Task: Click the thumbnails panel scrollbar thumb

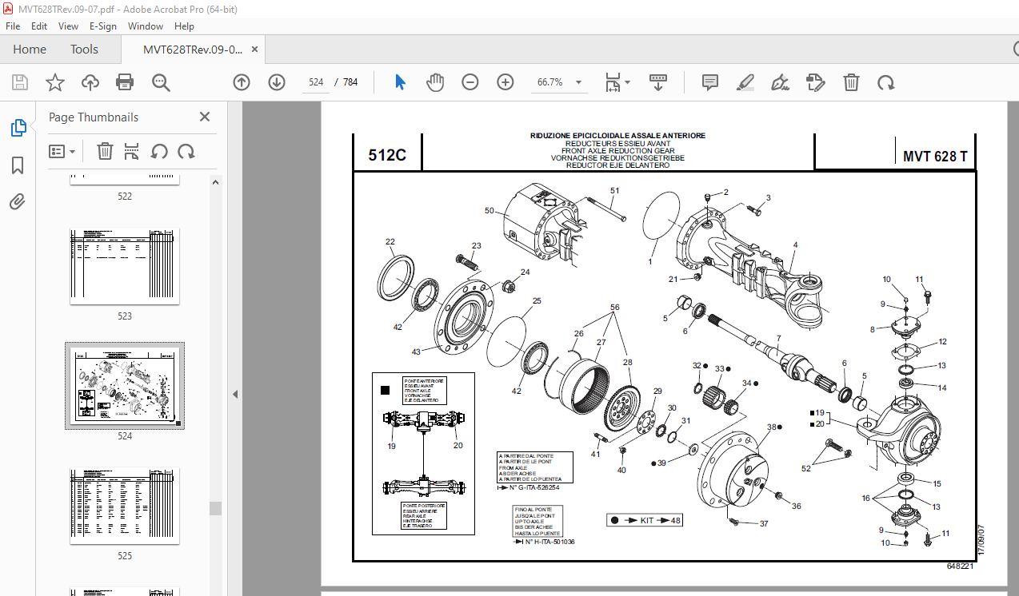Action: (216, 508)
